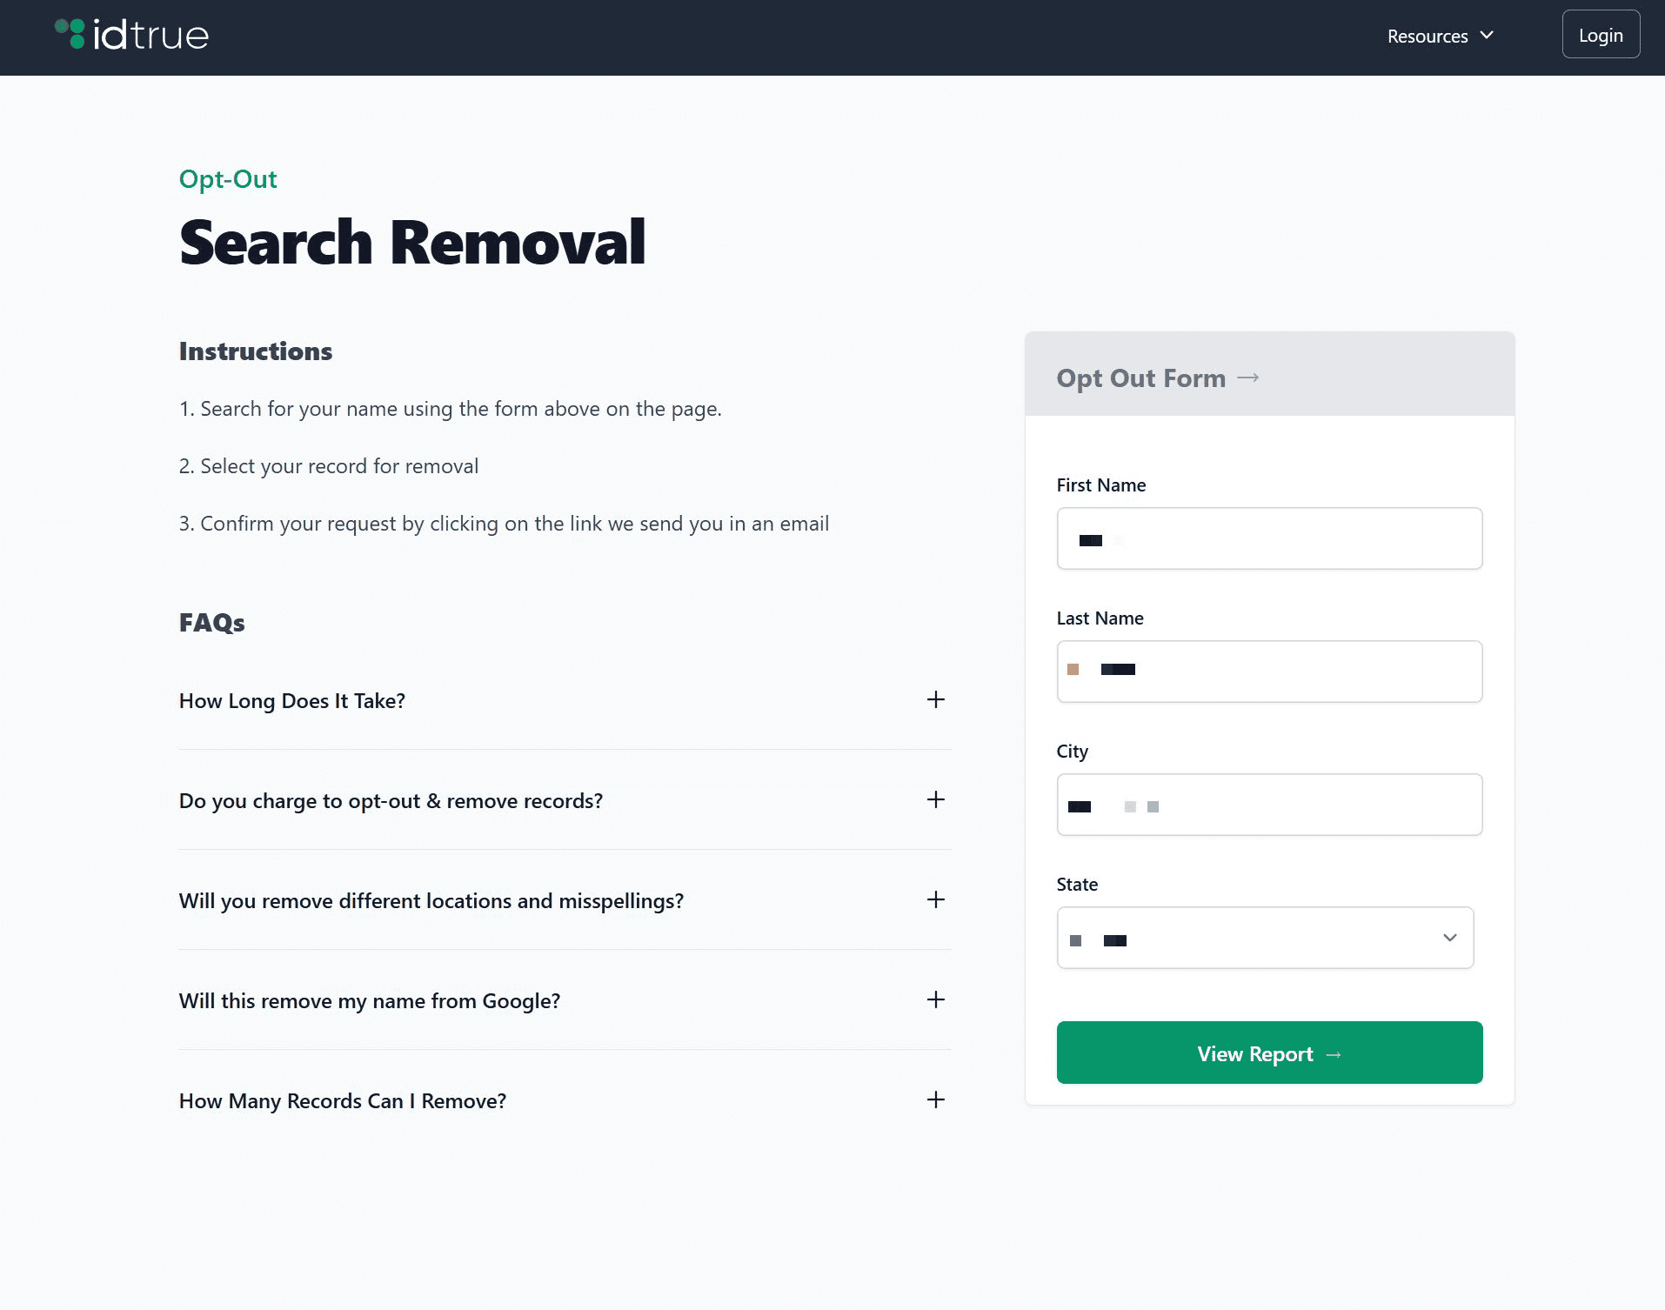Open the Resources dropdown menu
This screenshot has height=1310, width=1665.
[1428, 36]
